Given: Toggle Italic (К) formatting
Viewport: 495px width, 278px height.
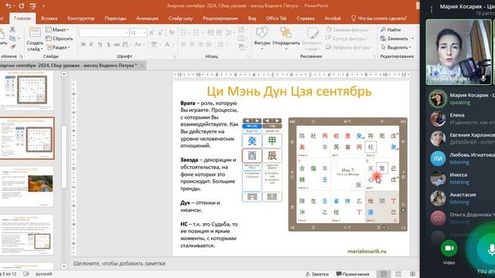Looking at the screenshot, I should coord(91,45).
